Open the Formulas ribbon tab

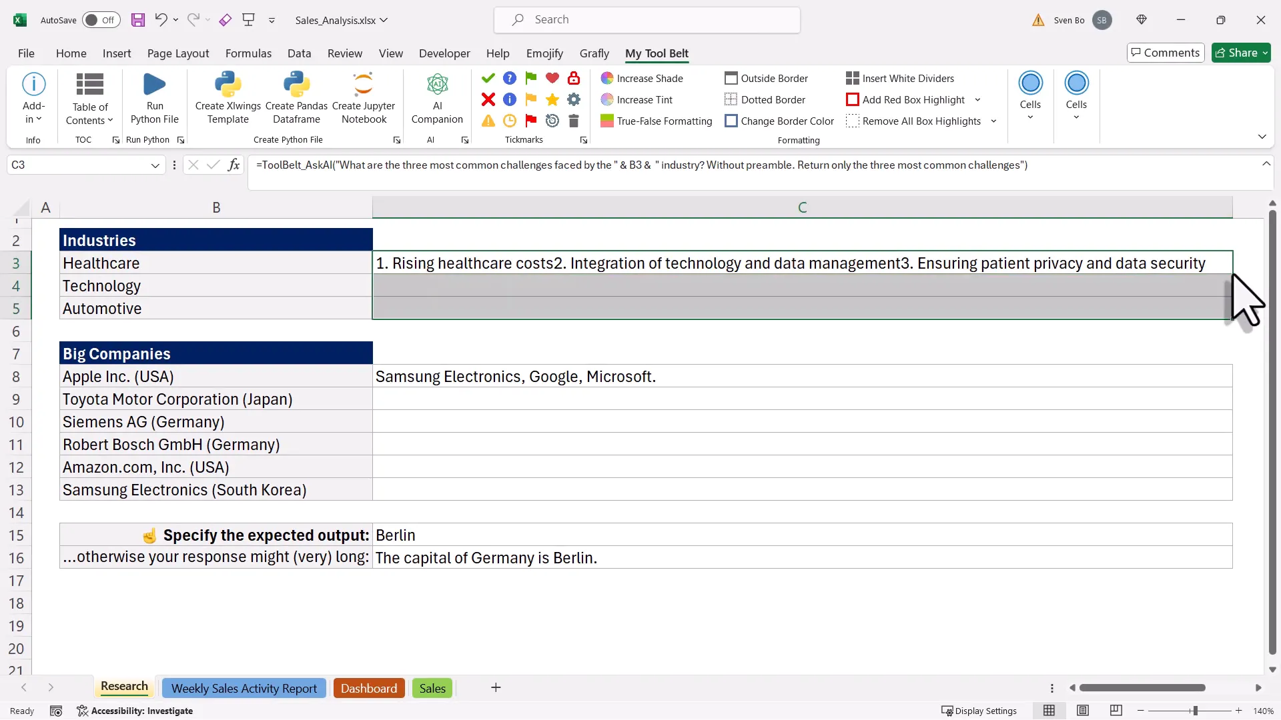tap(248, 53)
